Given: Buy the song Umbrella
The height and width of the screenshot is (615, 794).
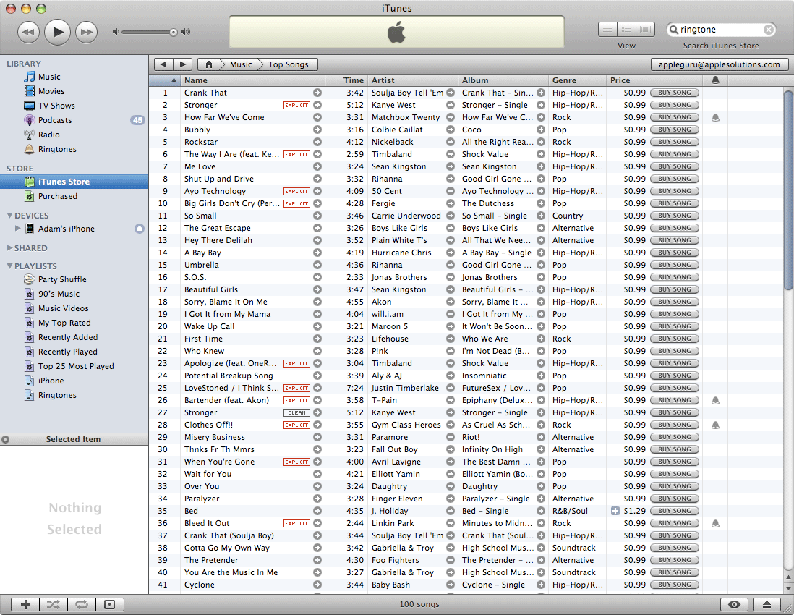Looking at the screenshot, I should click(673, 264).
